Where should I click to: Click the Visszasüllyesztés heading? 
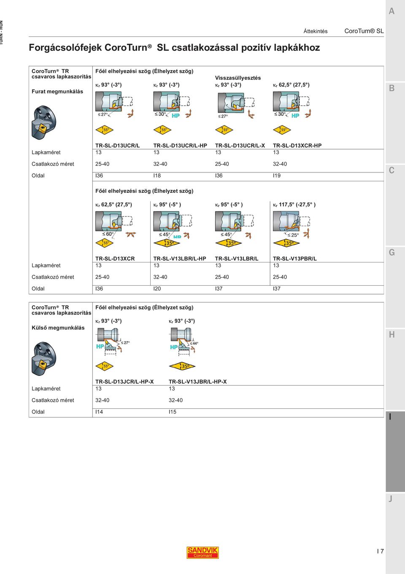238,78
